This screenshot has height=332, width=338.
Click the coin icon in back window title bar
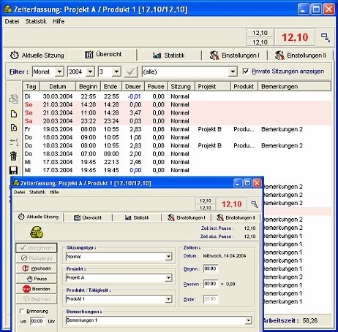coord(8,9)
